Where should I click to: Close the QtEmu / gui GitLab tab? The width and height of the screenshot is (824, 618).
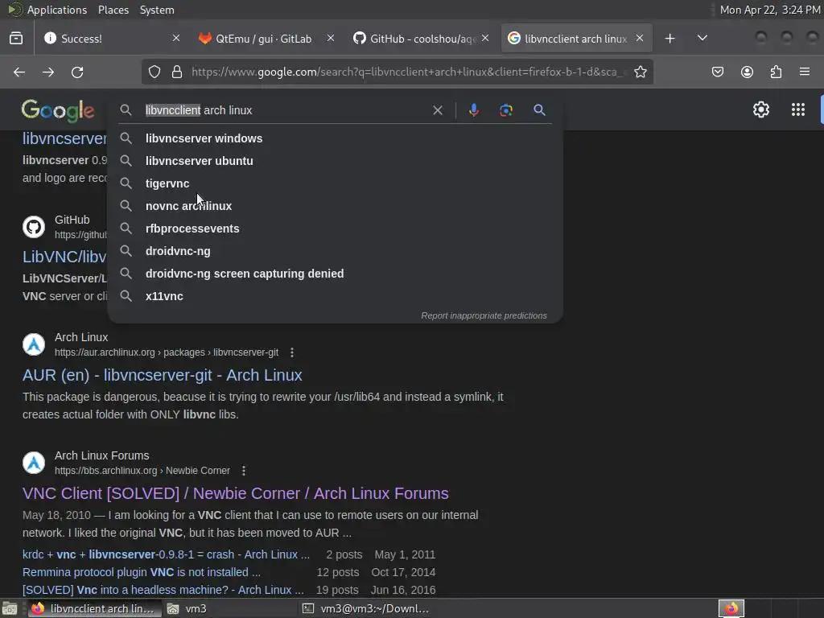pyautogui.click(x=331, y=38)
